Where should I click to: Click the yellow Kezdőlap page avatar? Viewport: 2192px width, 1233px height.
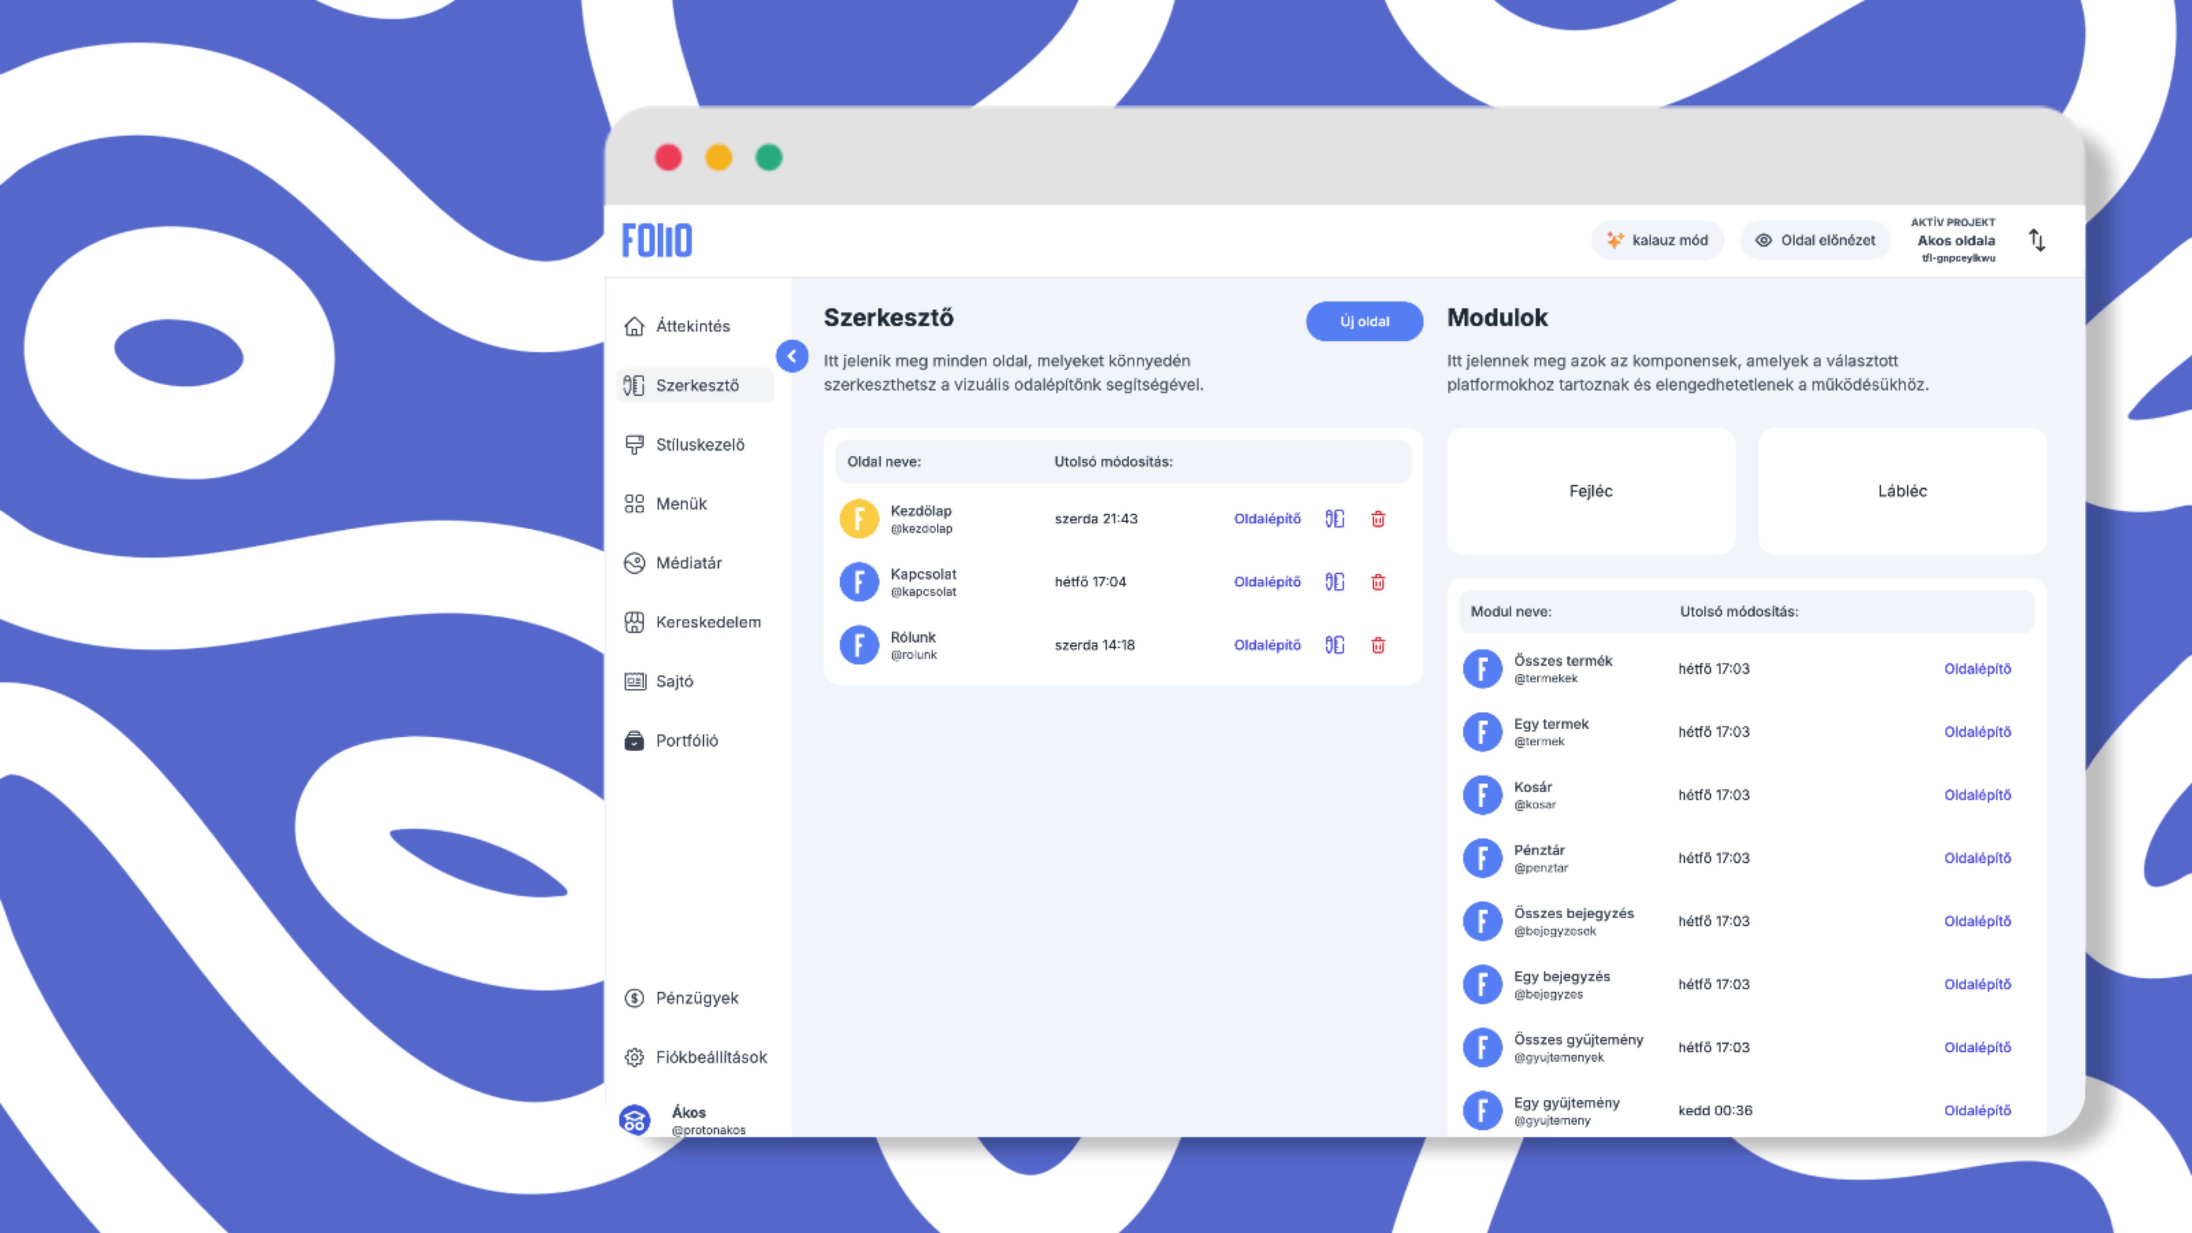[x=858, y=519]
